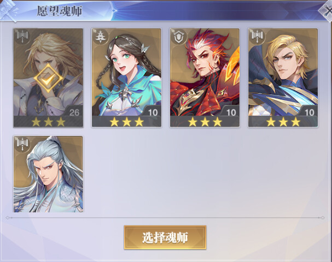Uncheck the golden checkmark on selected card
Image resolution: width=332 pixels, height=262 pixels.
tap(48, 78)
